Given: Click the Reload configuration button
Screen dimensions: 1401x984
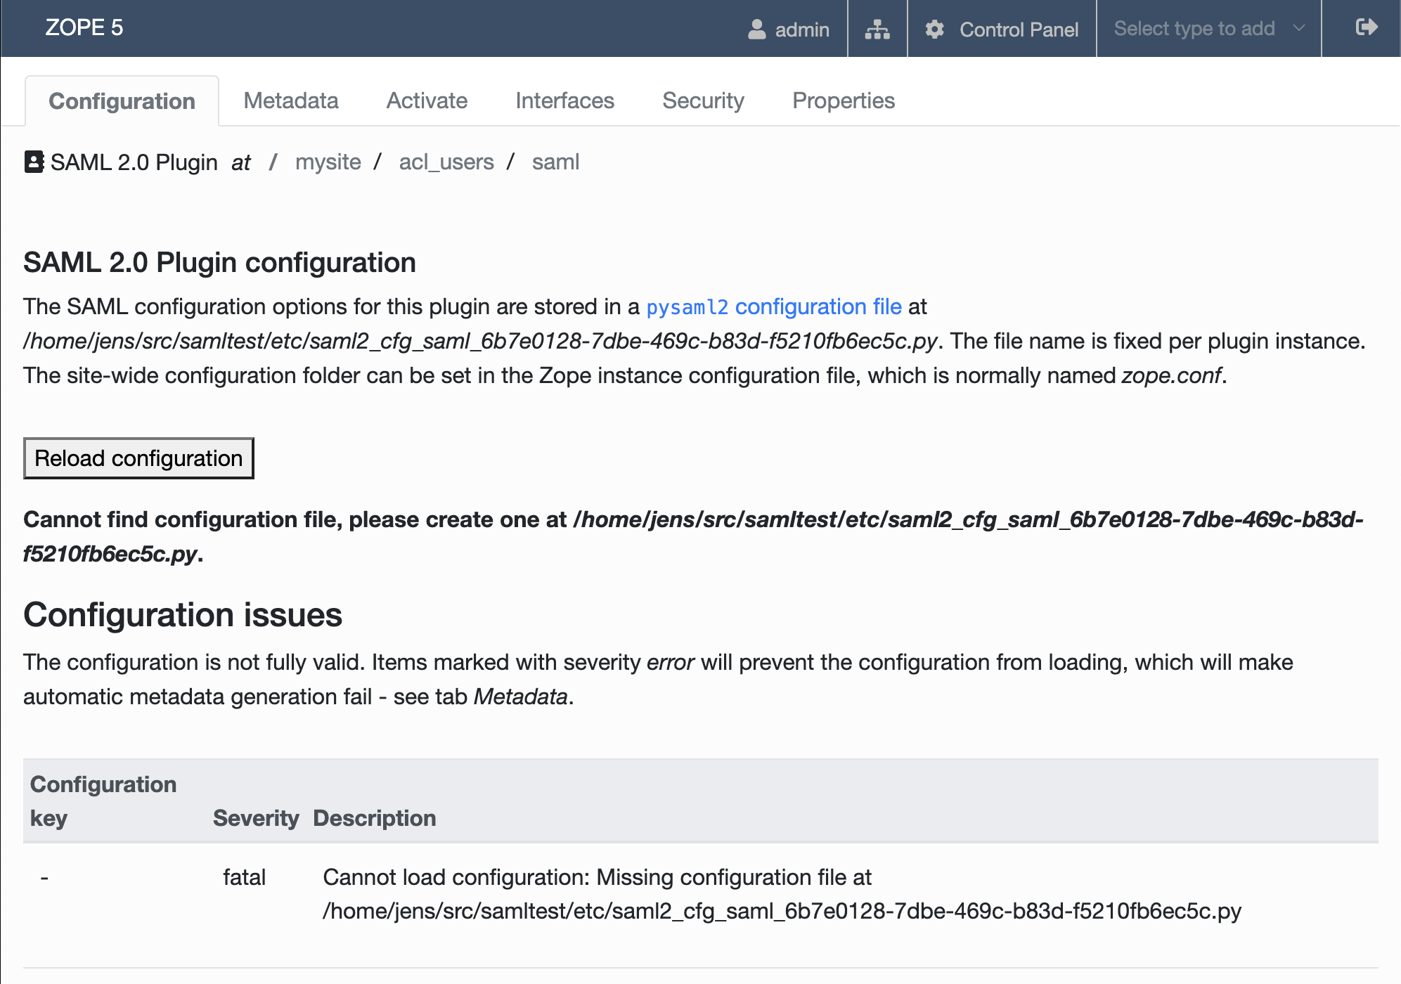Looking at the screenshot, I should click(138, 458).
